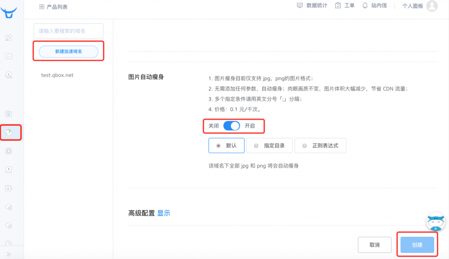
Task: Open 个人面板 personal panel
Action: coord(413,6)
